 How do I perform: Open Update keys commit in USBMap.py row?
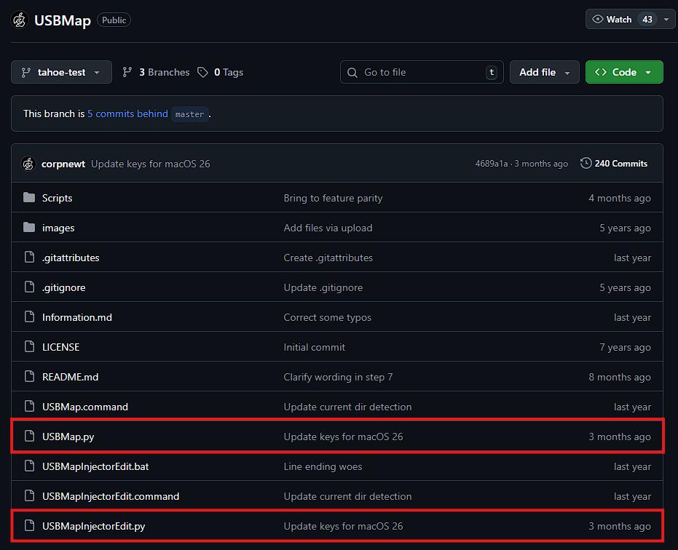tap(343, 437)
